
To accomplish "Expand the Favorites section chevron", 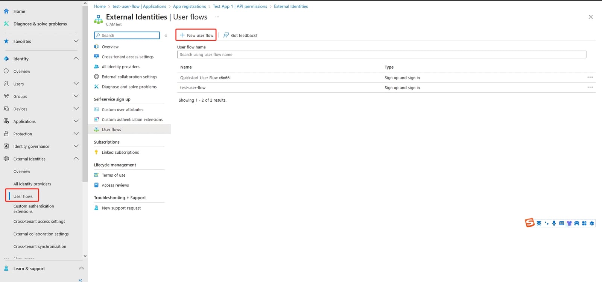I will (76, 41).
